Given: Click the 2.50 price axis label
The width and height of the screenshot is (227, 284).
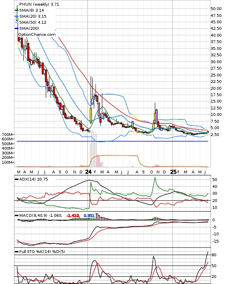Looking at the screenshot, I should [x=215, y=135].
